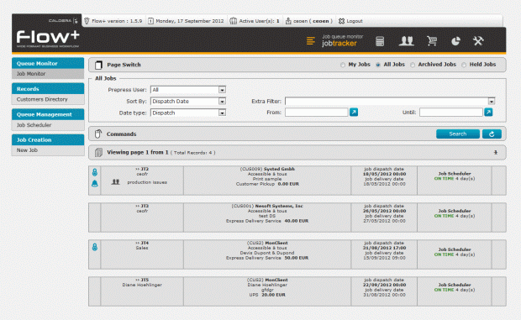Click the 40.00 EUR price on JT3
521x320 pixels.
click(x=296, y=221)
